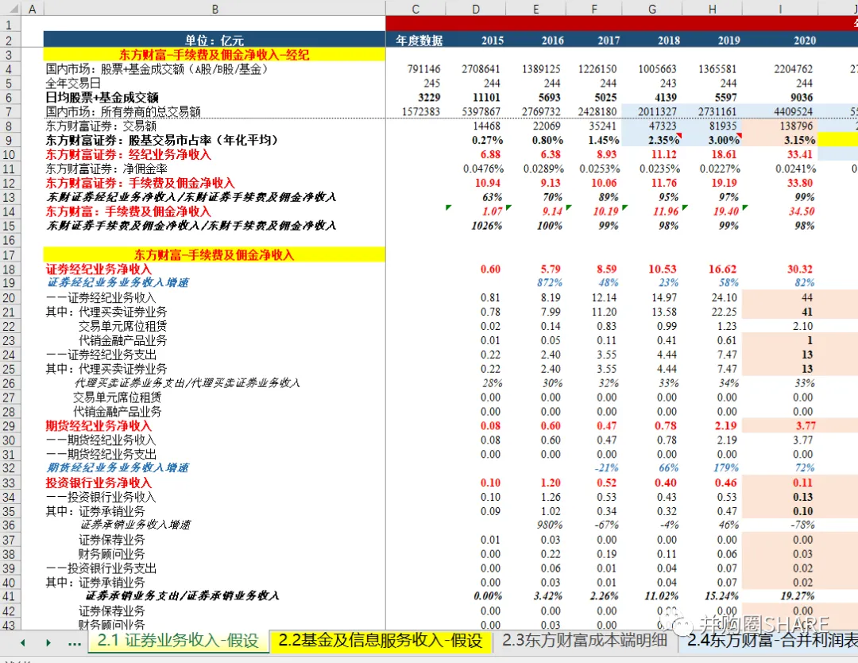Select blue growth value 872%

click(550, 282)
